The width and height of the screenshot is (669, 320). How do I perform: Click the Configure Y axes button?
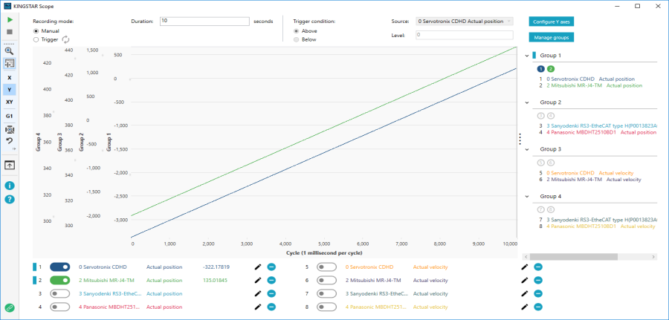(x=551, y=22)
